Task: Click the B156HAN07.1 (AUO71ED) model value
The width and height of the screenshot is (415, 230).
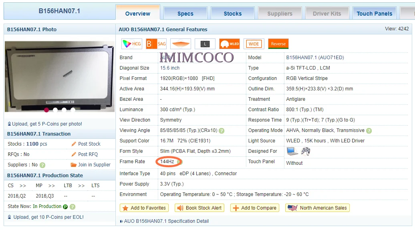Action: coord(315,58)
